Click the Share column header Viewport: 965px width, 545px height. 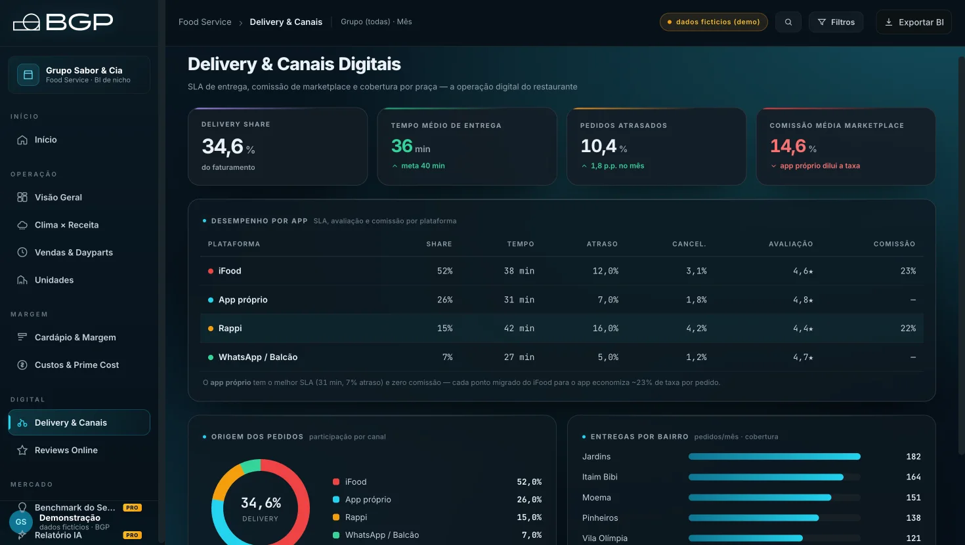click(439, 244)
